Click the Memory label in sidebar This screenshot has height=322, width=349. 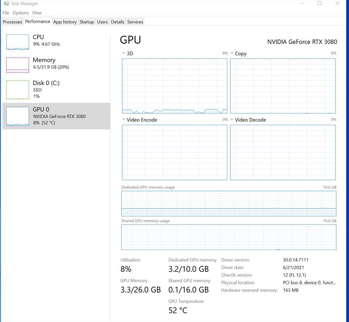pyautogui.click(x=44, y=60)
